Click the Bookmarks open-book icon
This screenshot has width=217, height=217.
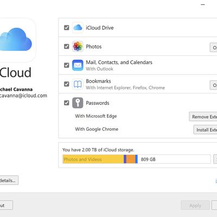click(x=78, y=84)
